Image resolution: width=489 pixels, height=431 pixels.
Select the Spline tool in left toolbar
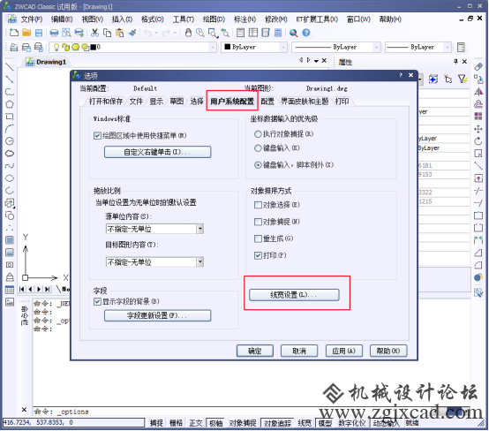[10, 166]
